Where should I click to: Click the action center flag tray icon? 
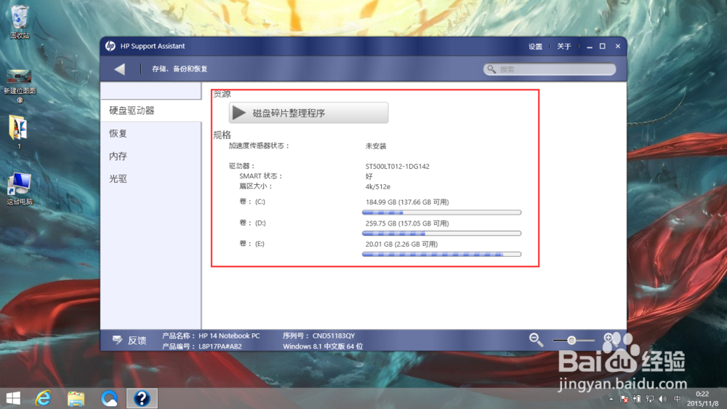coord(624,400)
